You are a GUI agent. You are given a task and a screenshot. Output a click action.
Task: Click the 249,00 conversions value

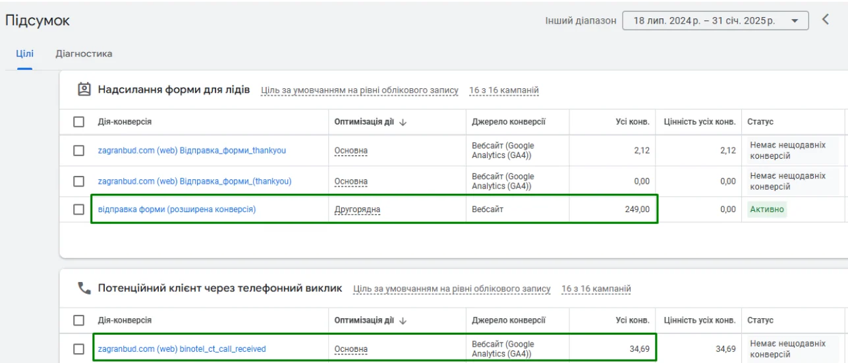pos(637,209)
